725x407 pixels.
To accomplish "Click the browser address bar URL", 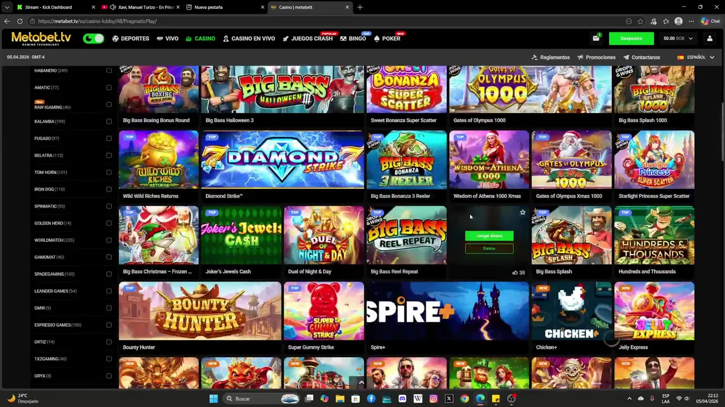I will pos(97,21).
